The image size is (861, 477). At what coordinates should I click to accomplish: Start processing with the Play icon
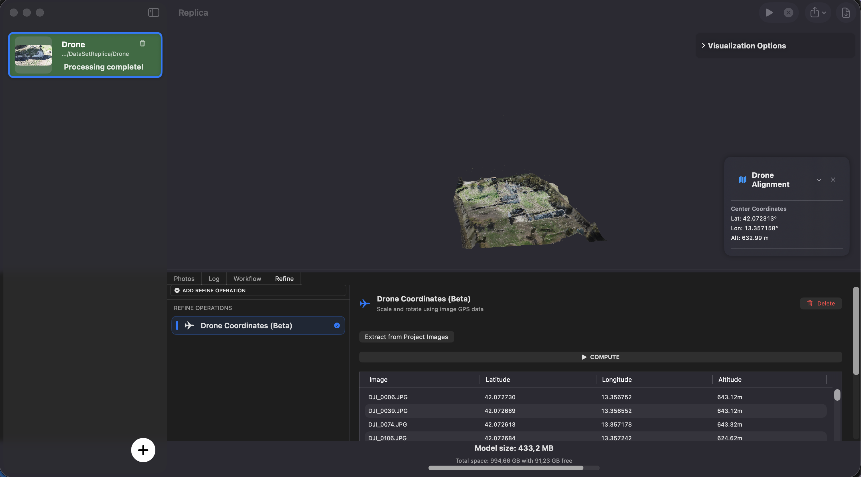769,12
